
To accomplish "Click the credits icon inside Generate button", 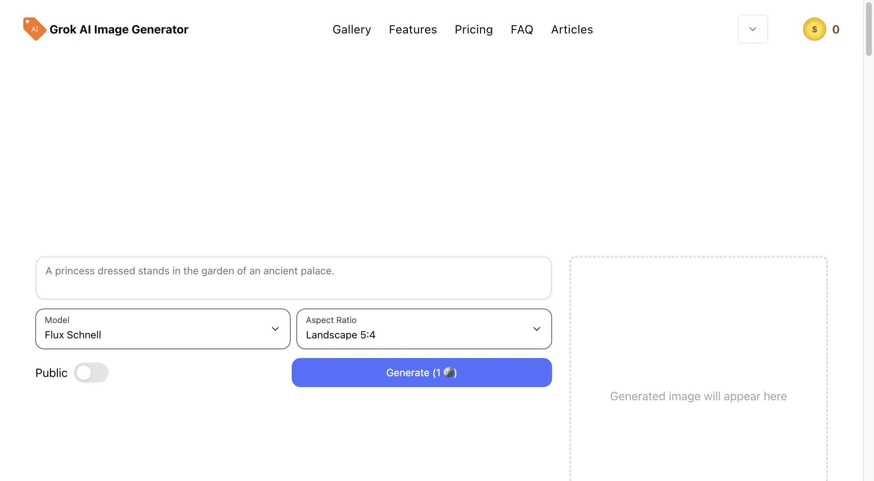I will point(449,372).
